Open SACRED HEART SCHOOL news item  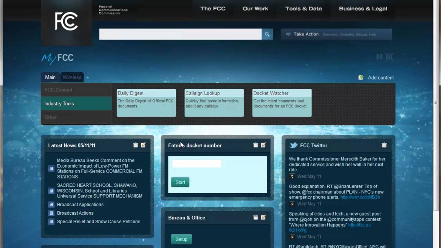point(100,191)
